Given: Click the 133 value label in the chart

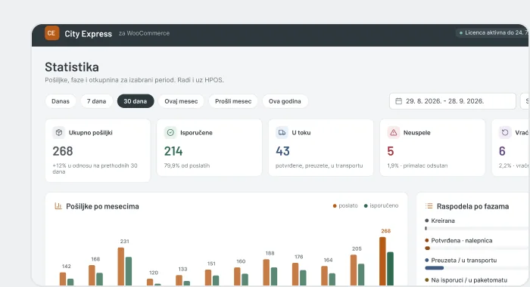Looking at the screenshot, I should point(182,269).
